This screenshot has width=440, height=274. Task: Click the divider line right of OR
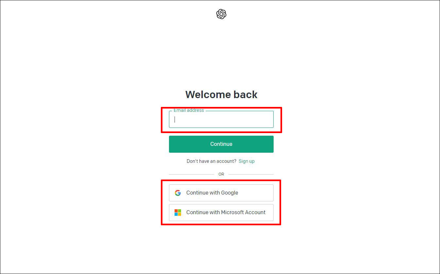pos(251,174)
